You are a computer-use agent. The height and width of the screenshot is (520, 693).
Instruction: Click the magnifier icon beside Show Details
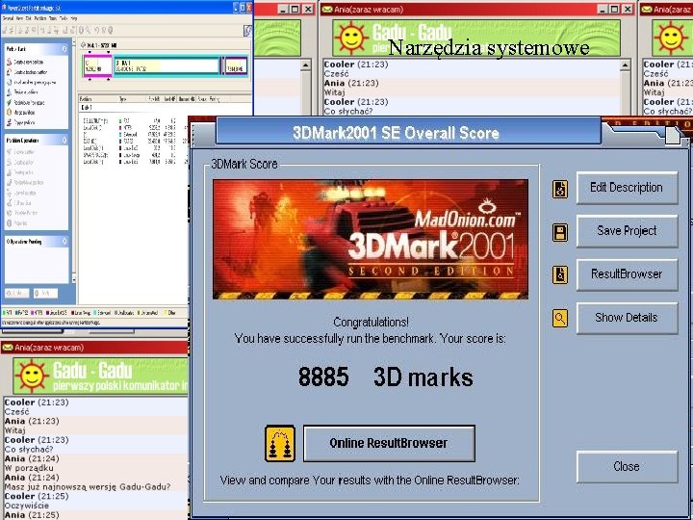click(560, 318)
